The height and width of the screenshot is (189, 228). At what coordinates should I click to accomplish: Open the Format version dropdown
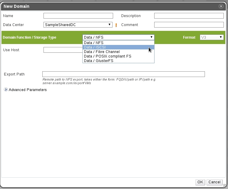coord(212,37)
